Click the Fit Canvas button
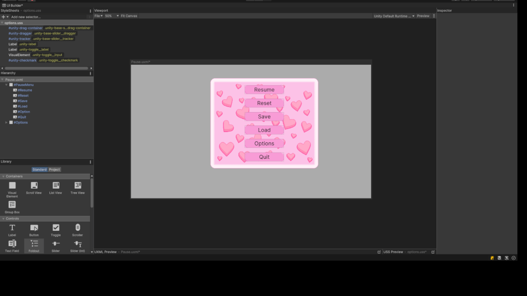527x296 pixels. coord(129,16)
